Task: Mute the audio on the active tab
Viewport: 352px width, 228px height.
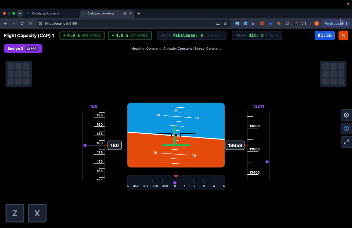Action: (x=125, y=13)
